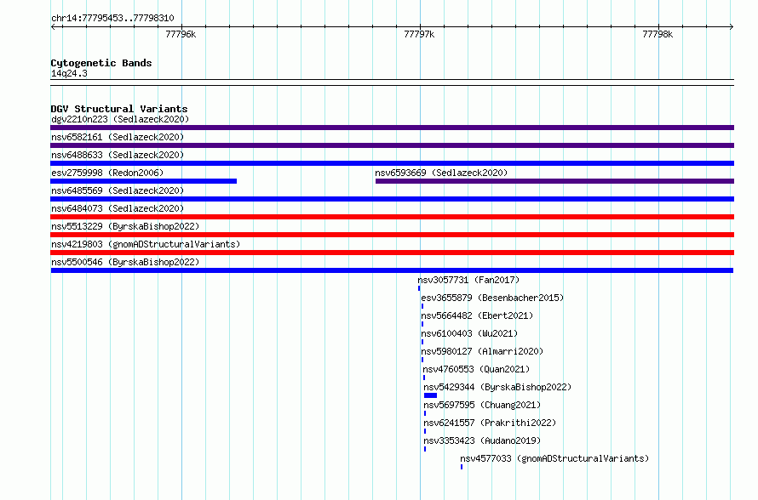Click the red bar under nsv6484073
The width and height of the screenshot is (758, 500).
392,217
